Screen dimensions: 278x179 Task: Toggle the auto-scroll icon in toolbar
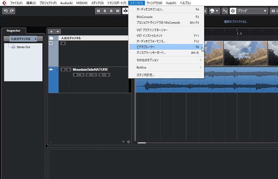pyautogui.click(x=125, y=11)
